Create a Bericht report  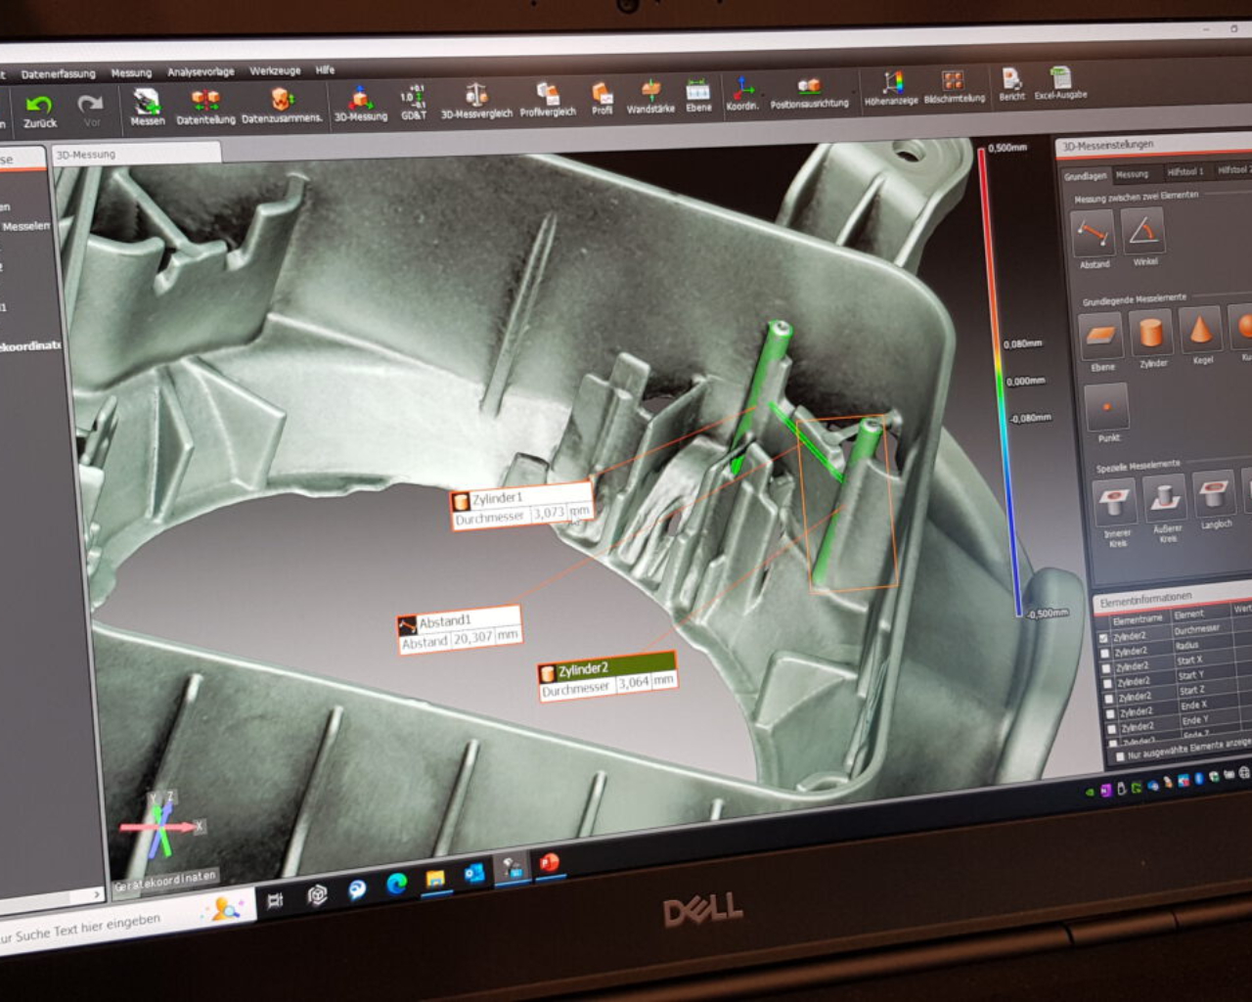point(1011,84)
